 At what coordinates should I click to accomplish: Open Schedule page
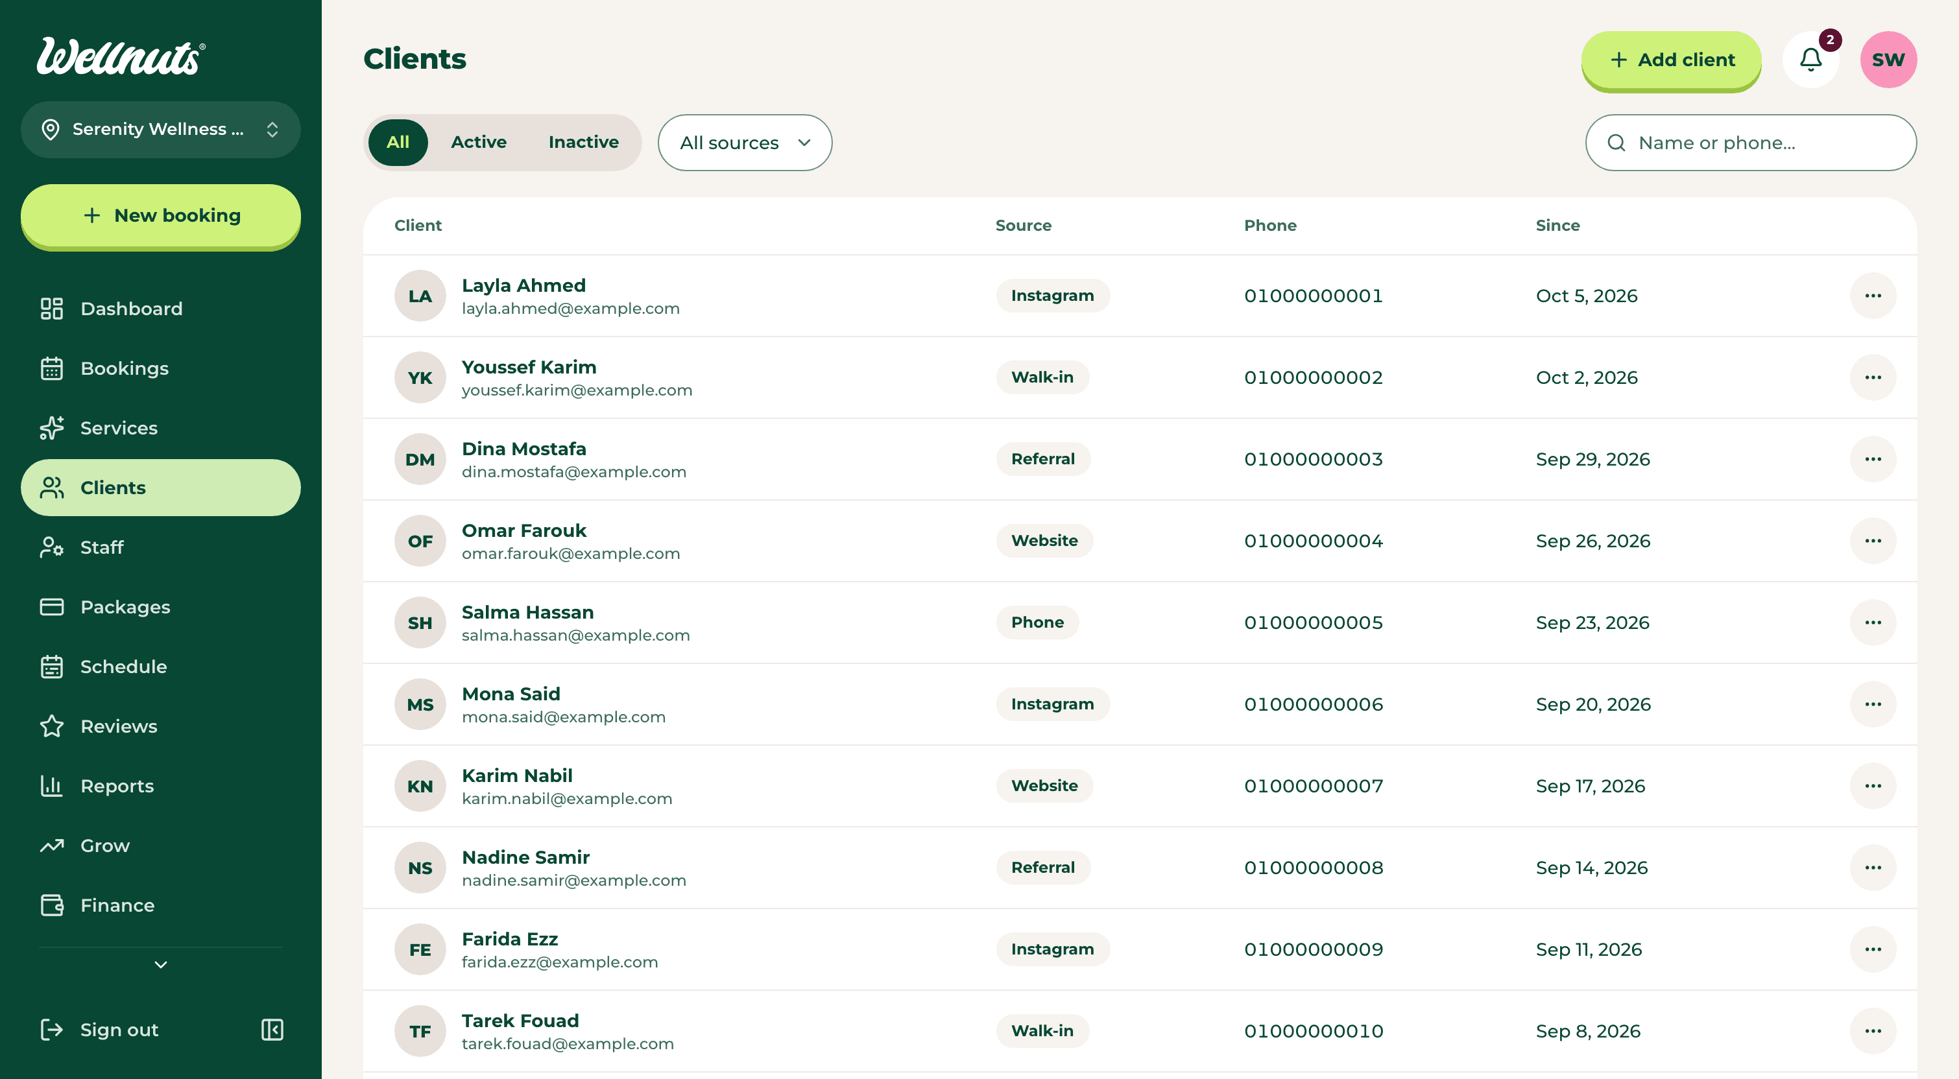[x=160, y=667]
